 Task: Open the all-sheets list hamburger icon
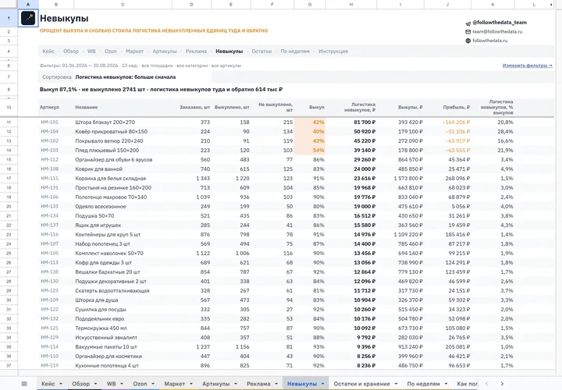[24, 384]
